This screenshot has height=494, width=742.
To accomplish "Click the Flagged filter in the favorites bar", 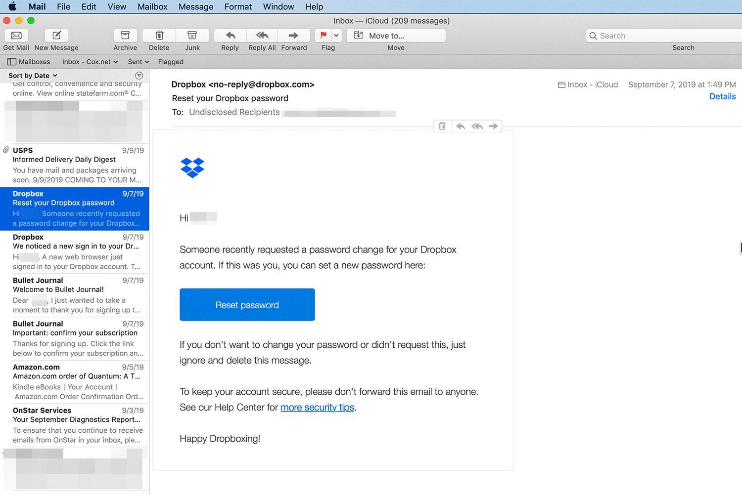I will 170,61.
